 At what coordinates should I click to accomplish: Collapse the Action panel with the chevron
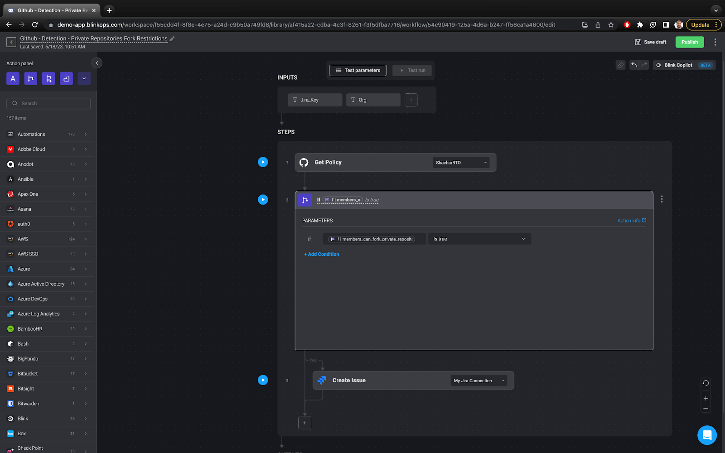click(x=97, y=63)
